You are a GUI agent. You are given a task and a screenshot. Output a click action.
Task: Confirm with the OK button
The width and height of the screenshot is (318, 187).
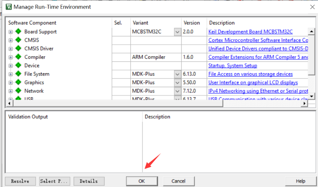pyautogui.click(x=142, y=181)
